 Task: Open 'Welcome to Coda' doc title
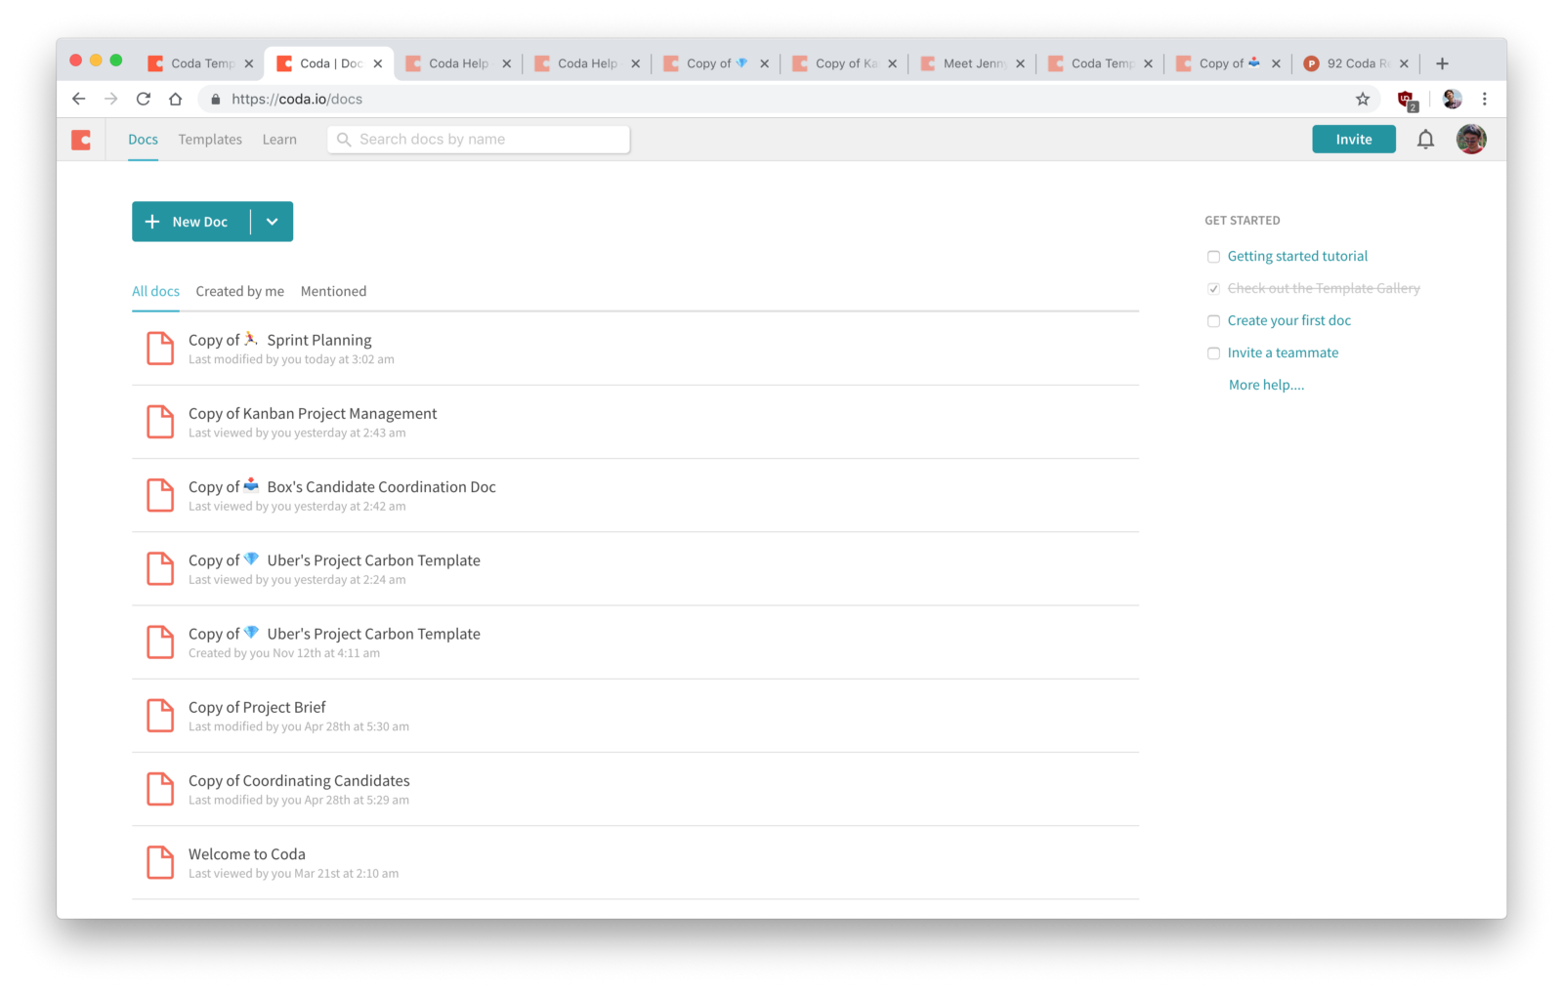pos(247,853)
